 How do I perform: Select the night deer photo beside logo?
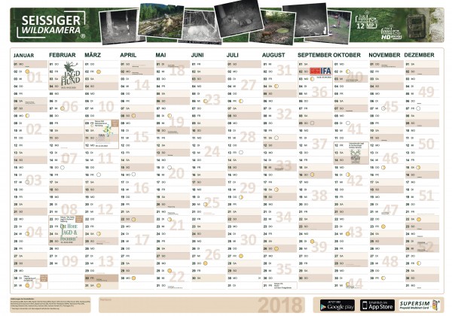pyautogui.click(x=120, y=26)
